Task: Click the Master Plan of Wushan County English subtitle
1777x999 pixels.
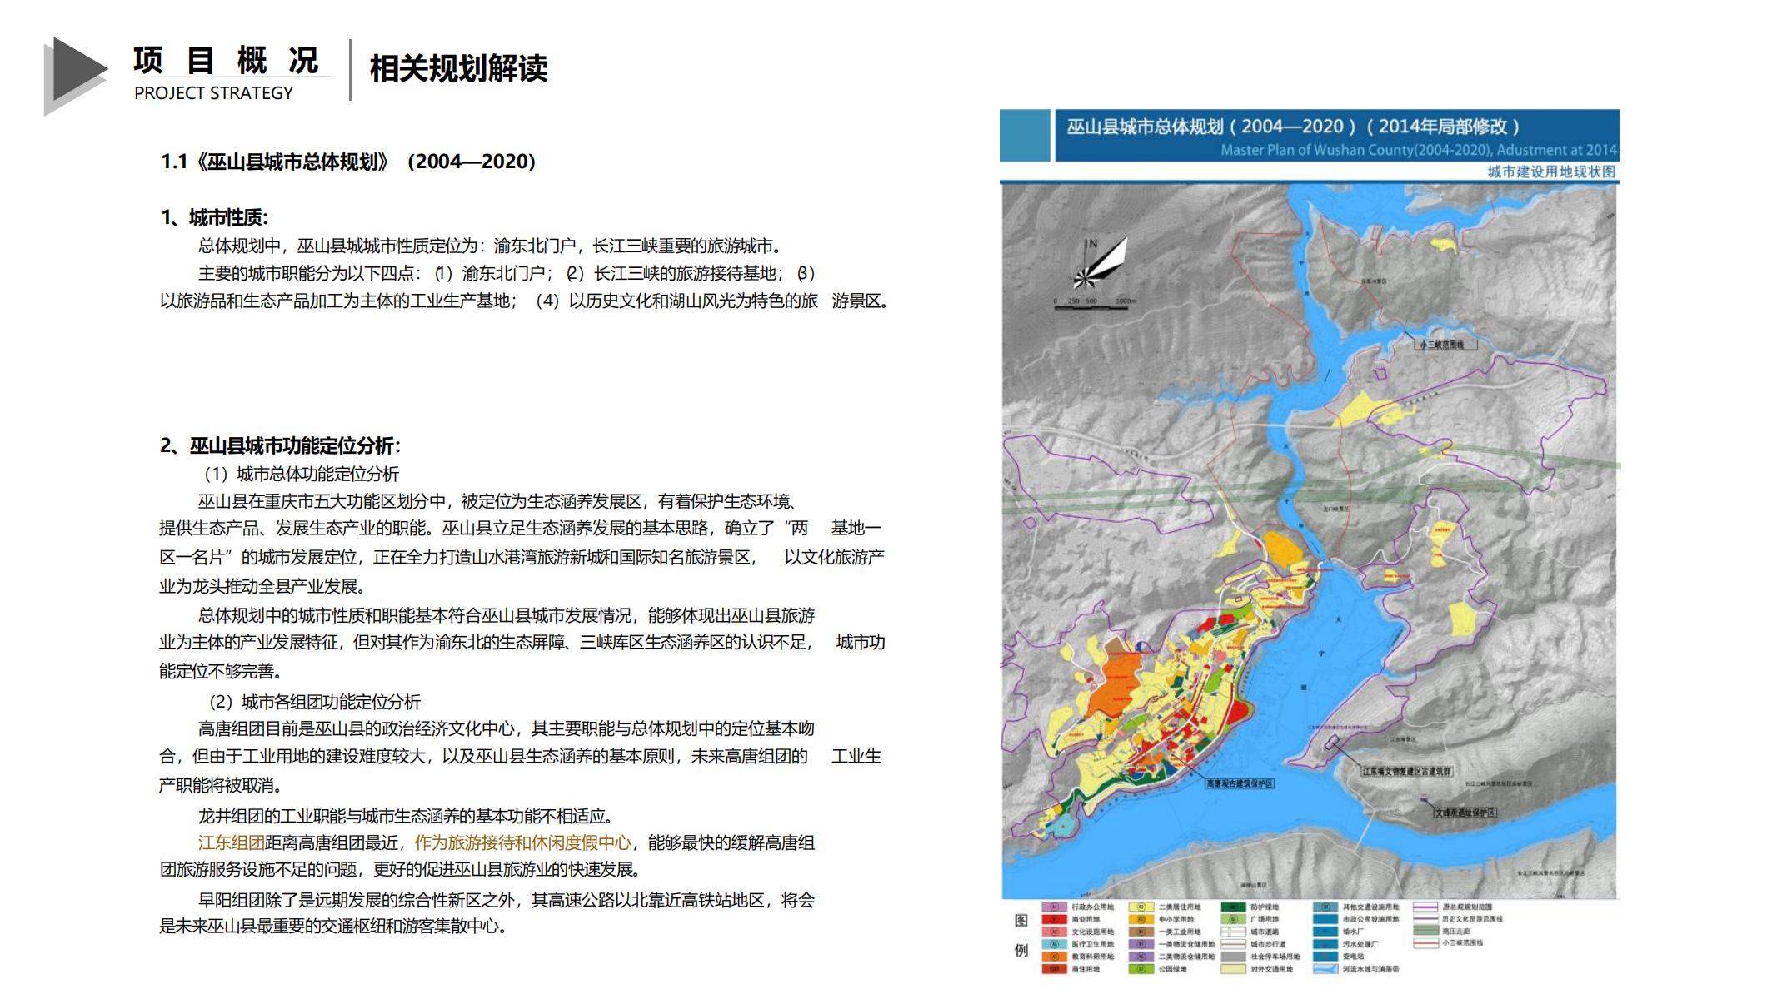Action: click(1419, 150)
